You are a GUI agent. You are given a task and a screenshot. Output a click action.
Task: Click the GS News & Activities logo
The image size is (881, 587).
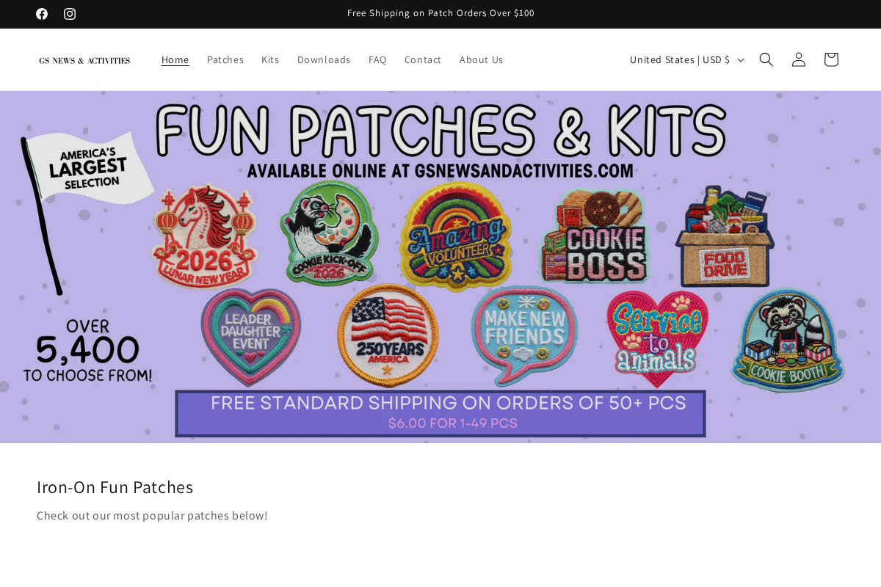pos(84,59)
